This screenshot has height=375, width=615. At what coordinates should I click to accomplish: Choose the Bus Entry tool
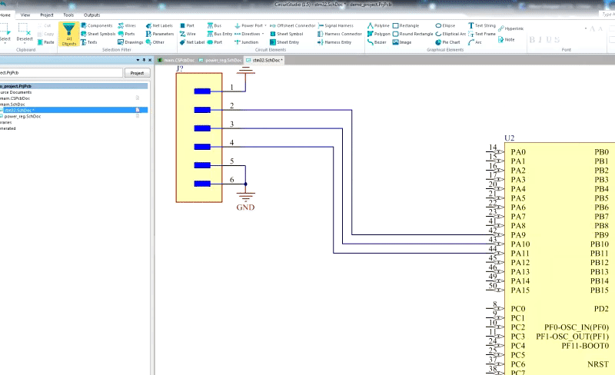(x=220, y=34)
